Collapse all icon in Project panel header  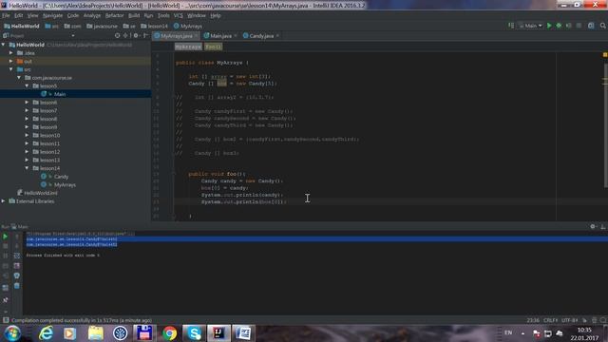(125, 36)
